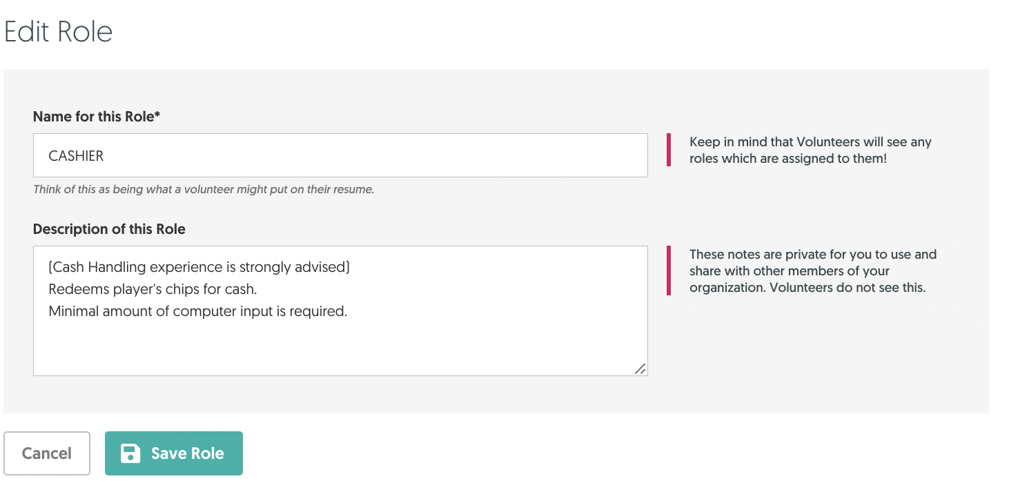
Task: Click the pink bar beside the private notes hint
Action: 669,271
